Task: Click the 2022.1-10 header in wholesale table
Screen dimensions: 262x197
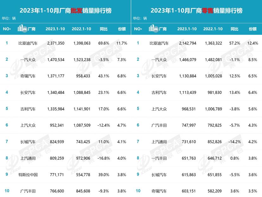Action: 81,29
